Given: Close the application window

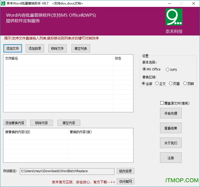Looking at the screenshot, I should click(x=193, y=3).
